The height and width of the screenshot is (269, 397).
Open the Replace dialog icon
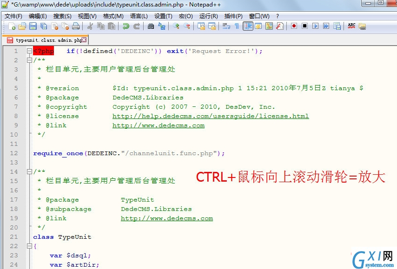coord(161,26)
